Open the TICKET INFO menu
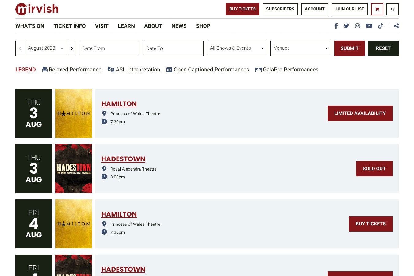This screenshot has width=414, height=276. (70, 26)
